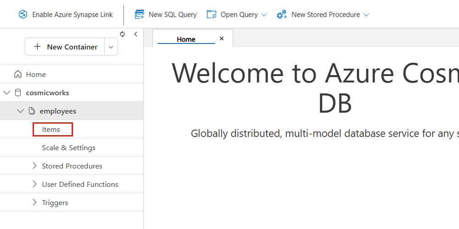Viewport: 459px width, 229px height.
Task: Switch to the Home tab
Action: point(186,39)
